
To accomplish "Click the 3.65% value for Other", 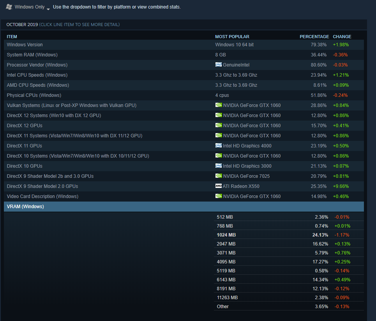I will tap(321, 306).
